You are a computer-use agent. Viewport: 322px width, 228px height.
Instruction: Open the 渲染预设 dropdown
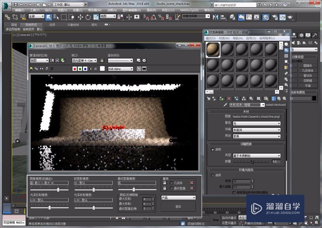(120, 61)
